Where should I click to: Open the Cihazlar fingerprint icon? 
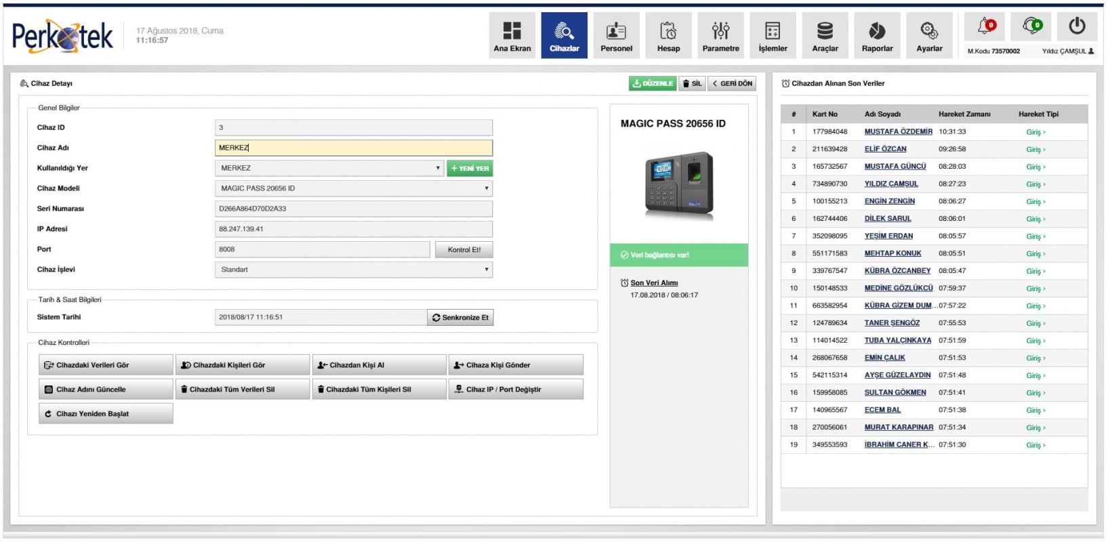(x=564, y=31)
